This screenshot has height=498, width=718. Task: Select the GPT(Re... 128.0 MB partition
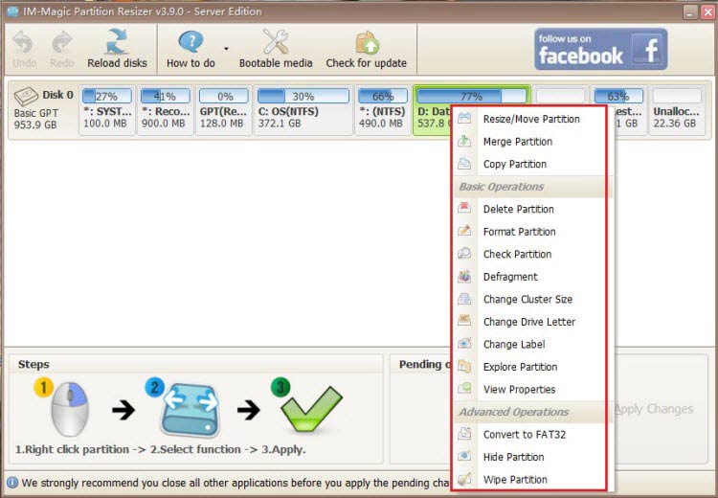(223, 110)
